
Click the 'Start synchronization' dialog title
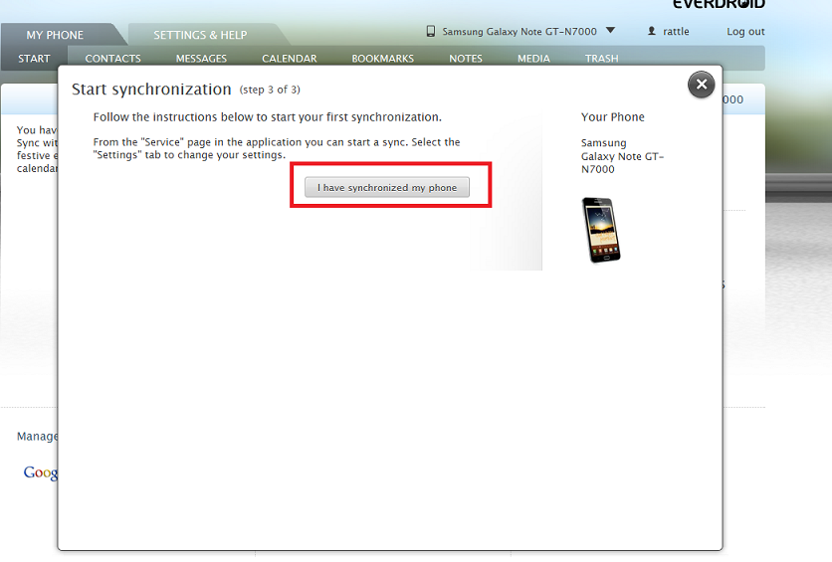(x=151, y=90)
